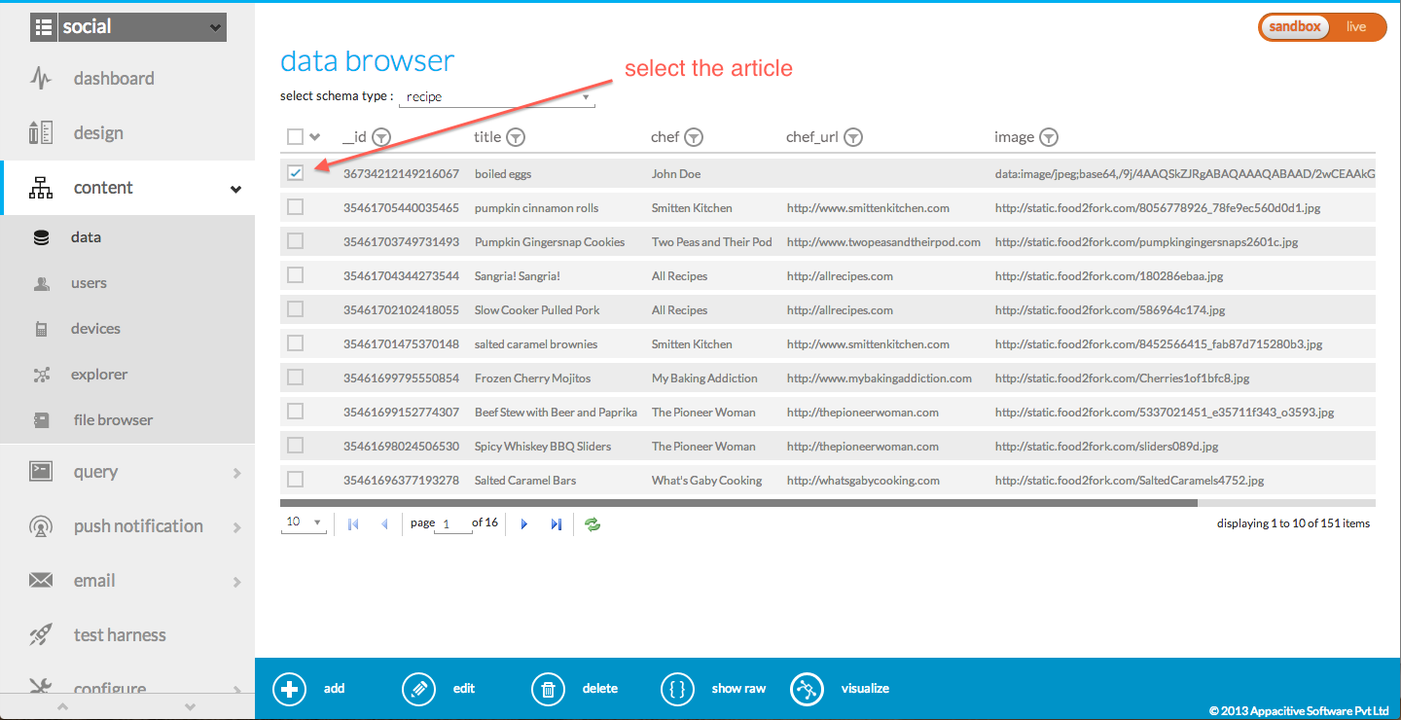Click the explorer graph icon

point(41,375)
